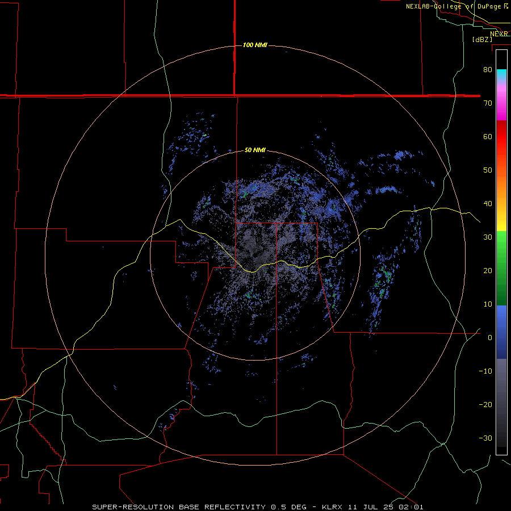
Task: Click the 10 value on the dBZ scale
Action: click(488, 304)
